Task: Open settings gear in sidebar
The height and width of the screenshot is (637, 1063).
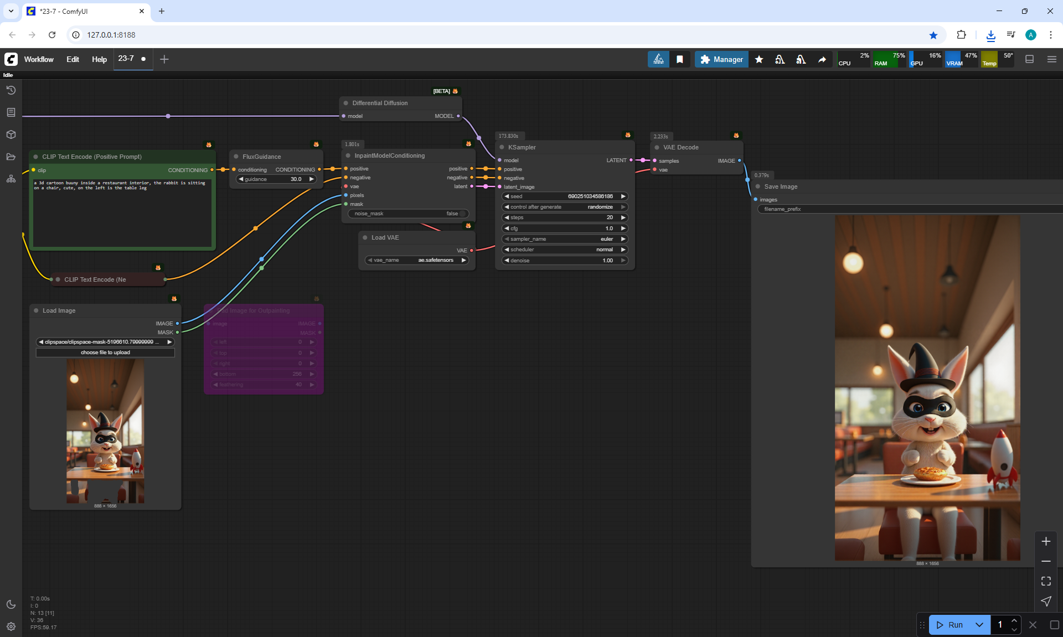Action: click(11, 626)
